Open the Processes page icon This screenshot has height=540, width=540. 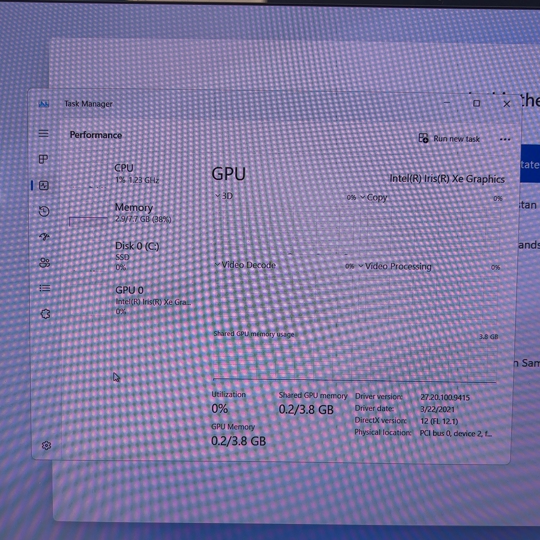coord(43,159)
